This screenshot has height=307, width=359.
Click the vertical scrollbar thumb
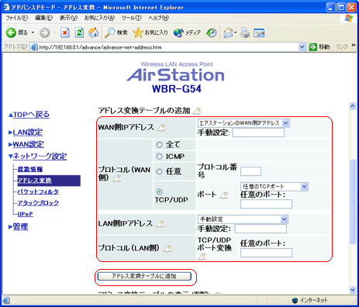pyautogui.click(x=353, y=201)
